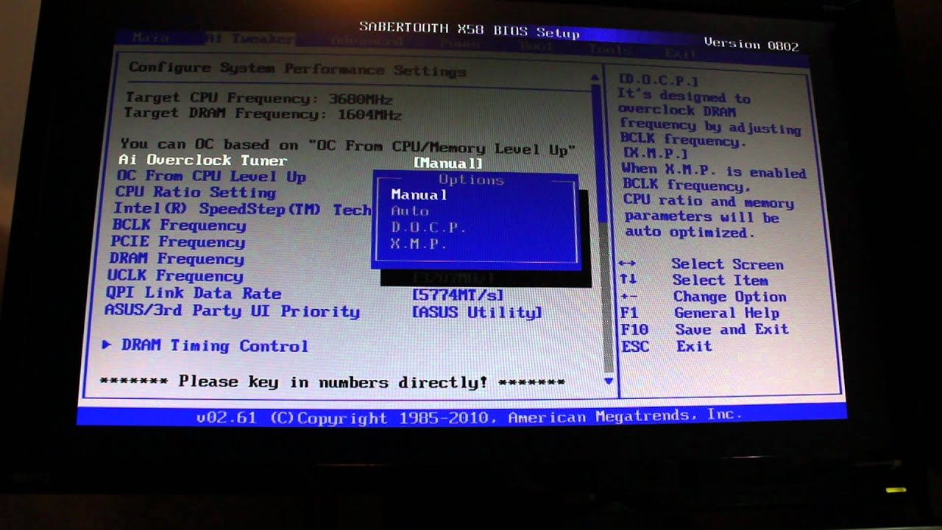Click the scrollbar down arrow

pos(608,381)
